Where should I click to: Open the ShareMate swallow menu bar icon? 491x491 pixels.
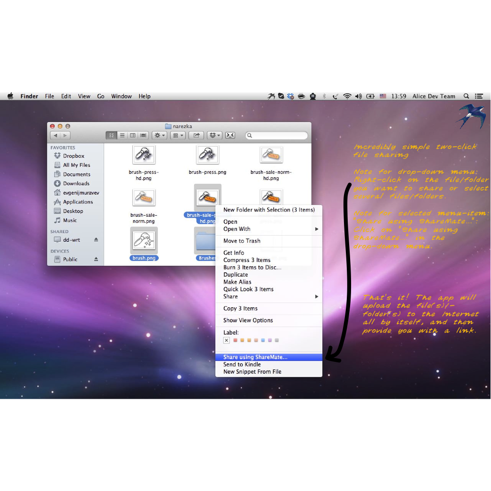pyautogui.click(x=271, y=96)
